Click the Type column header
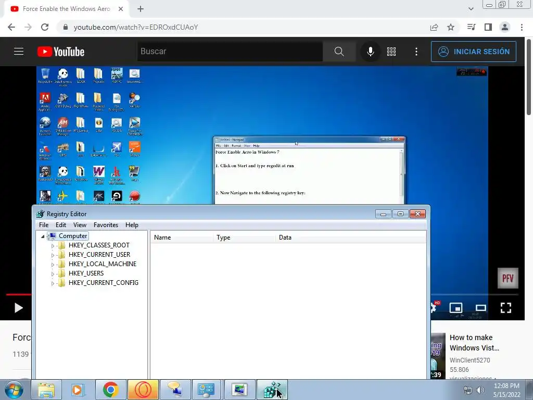533x400 pixels. (245, 238)
